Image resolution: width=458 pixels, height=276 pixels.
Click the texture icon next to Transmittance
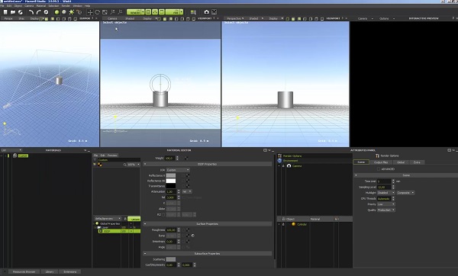[188, 186]
